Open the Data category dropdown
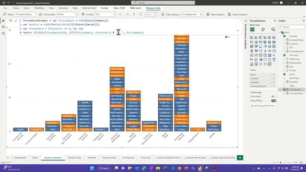Image resolution: width=306 pixels, height=172 pixels. click(x=192, y=14)
